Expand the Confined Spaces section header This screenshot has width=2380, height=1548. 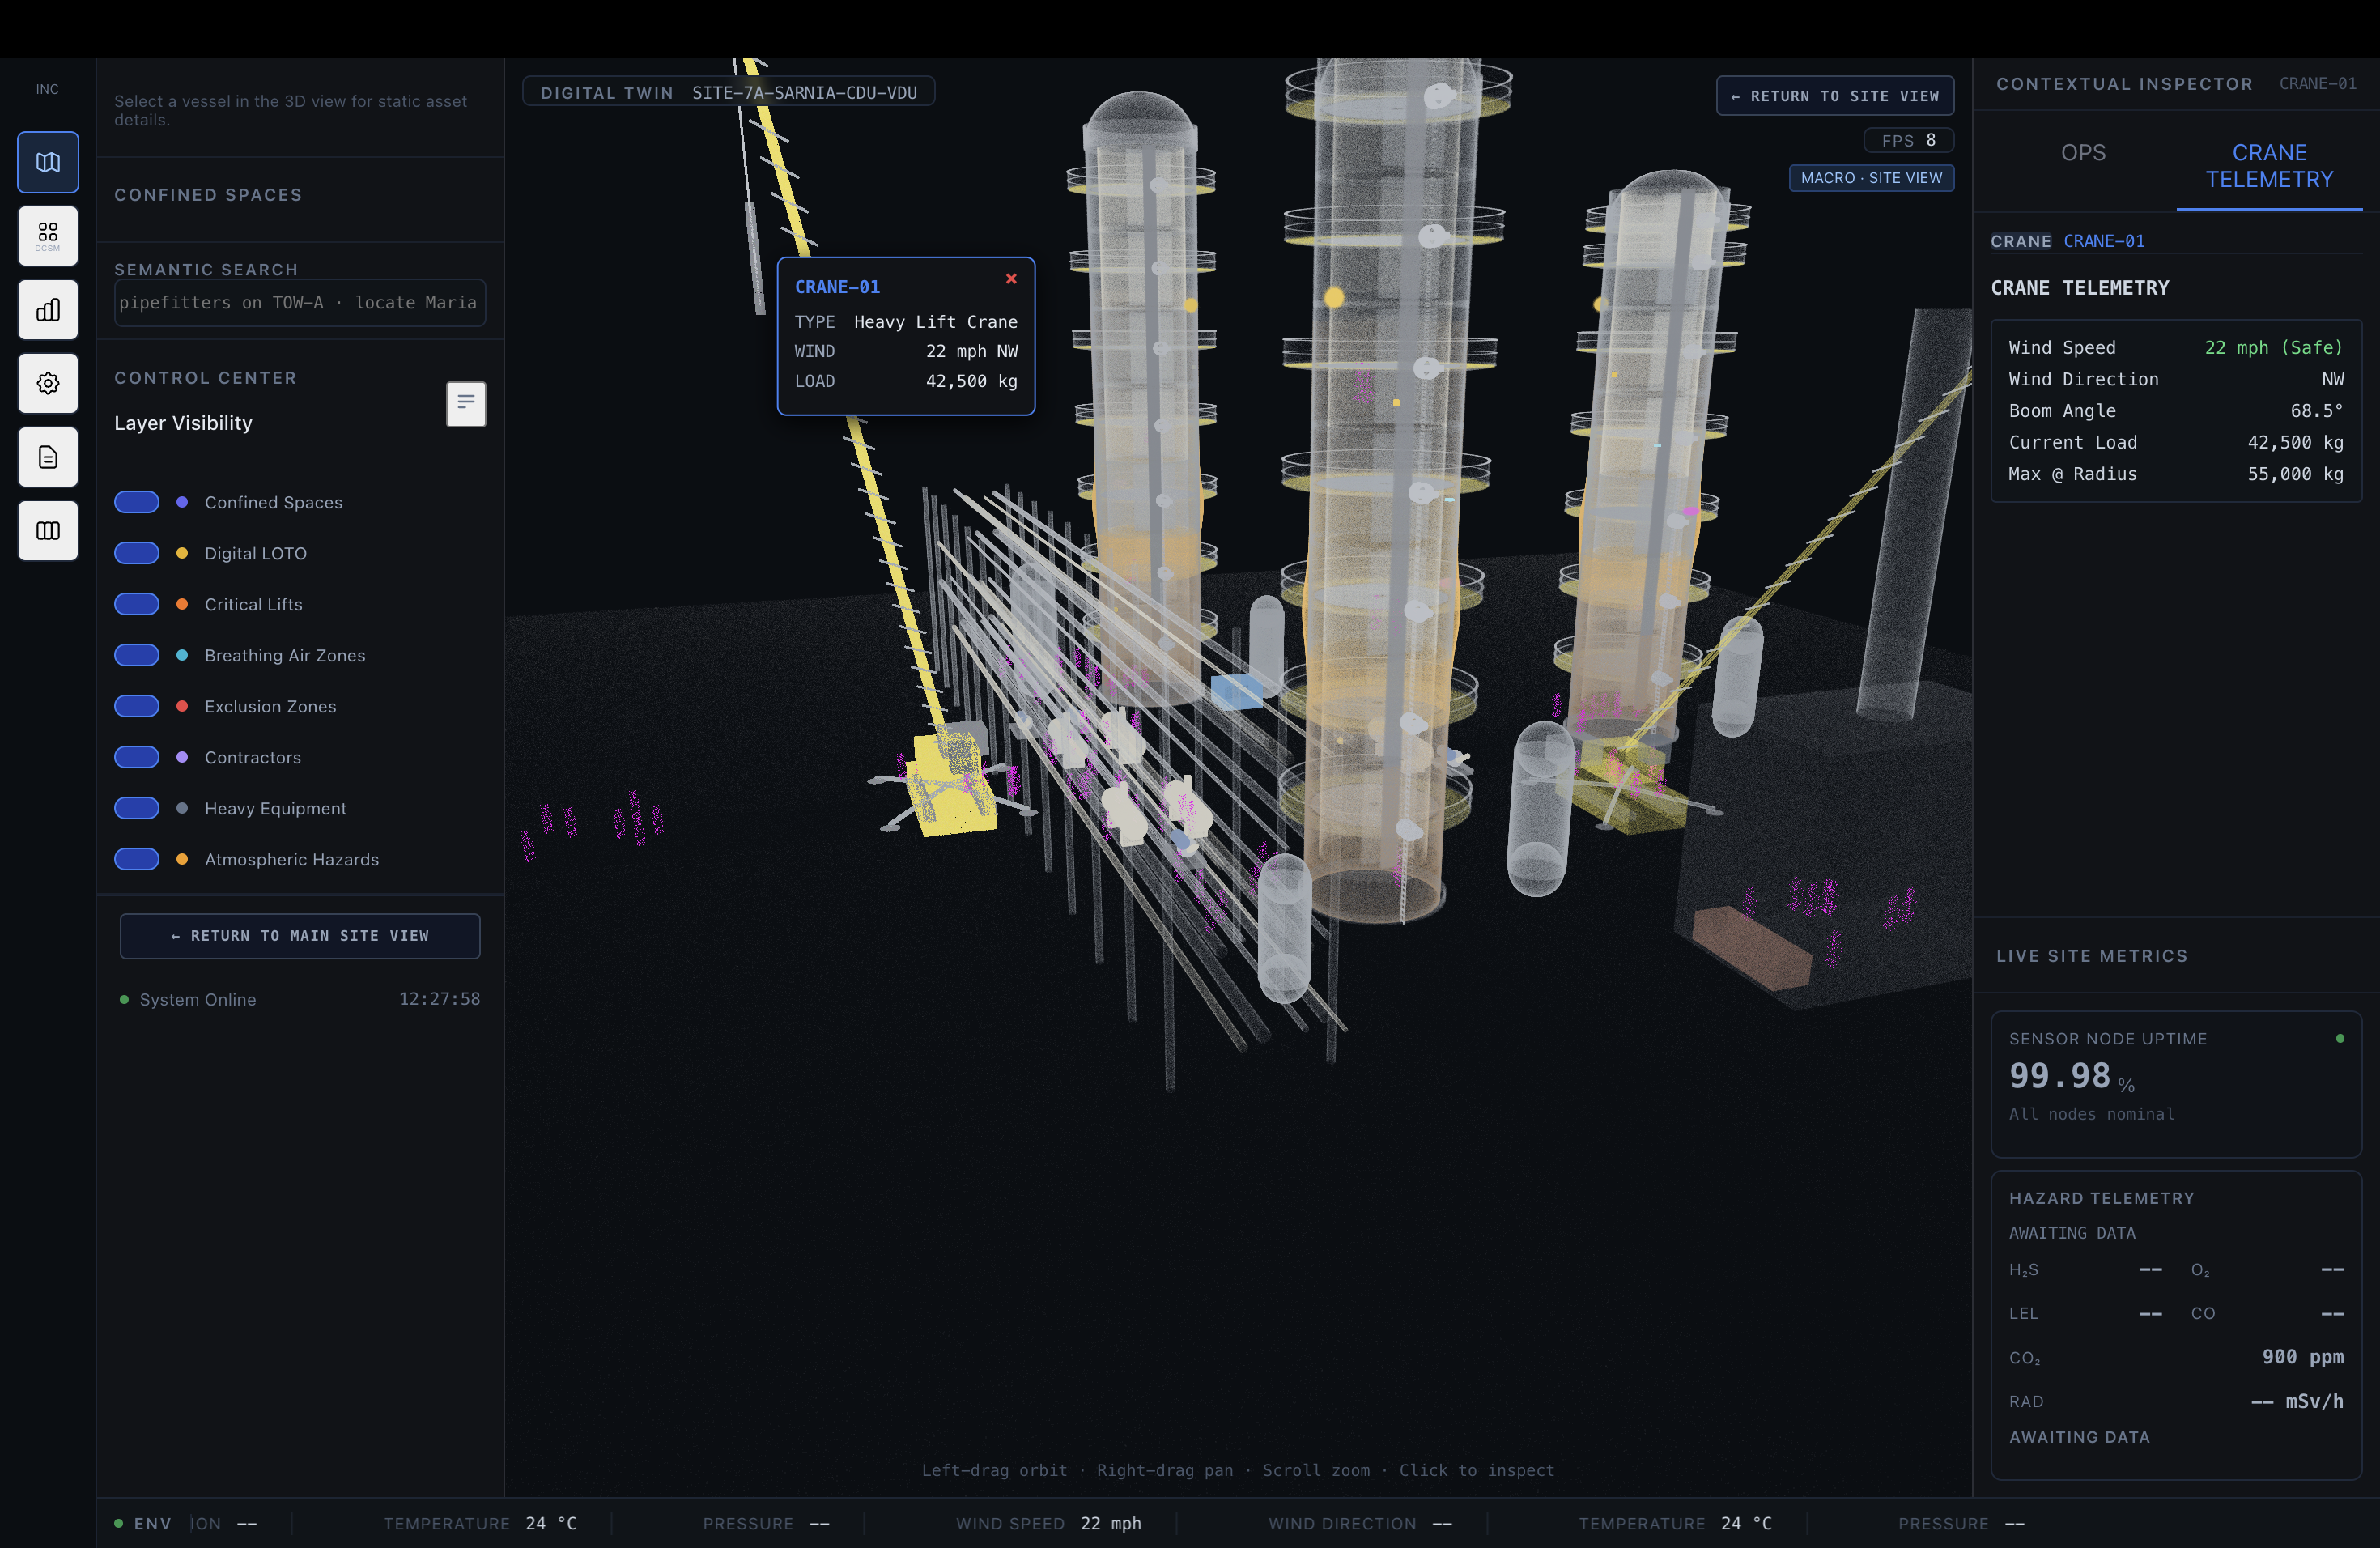tap(208, 195)
